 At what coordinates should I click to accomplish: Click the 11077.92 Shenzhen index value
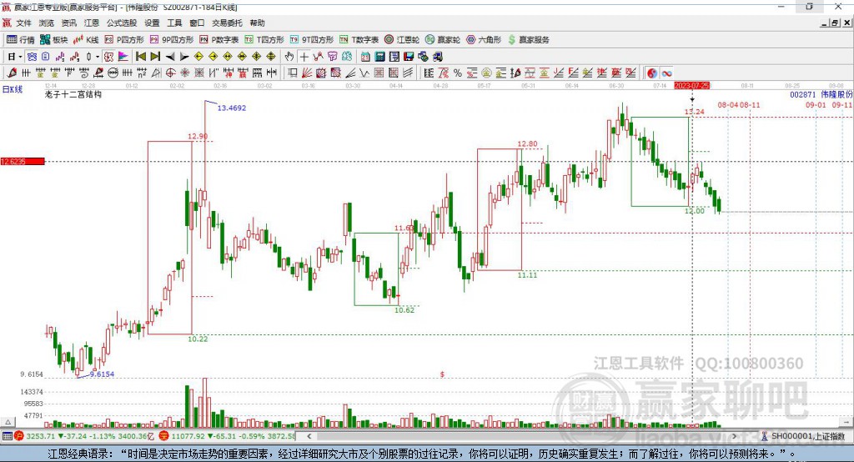pyautogui.click(x=188, y=436)
